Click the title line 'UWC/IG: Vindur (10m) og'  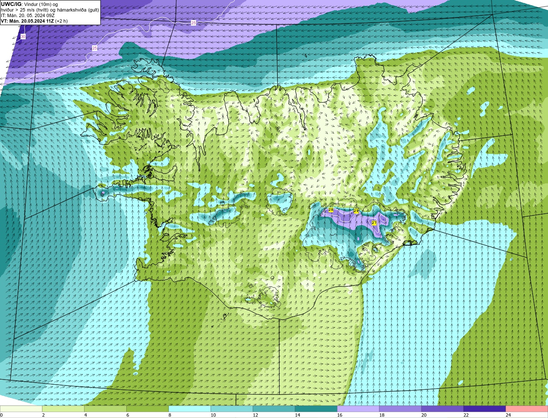29,4
